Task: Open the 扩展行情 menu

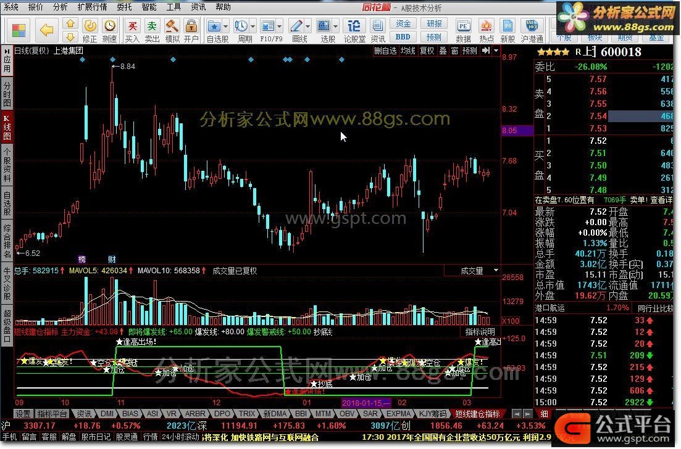Action: coord(93,7)
